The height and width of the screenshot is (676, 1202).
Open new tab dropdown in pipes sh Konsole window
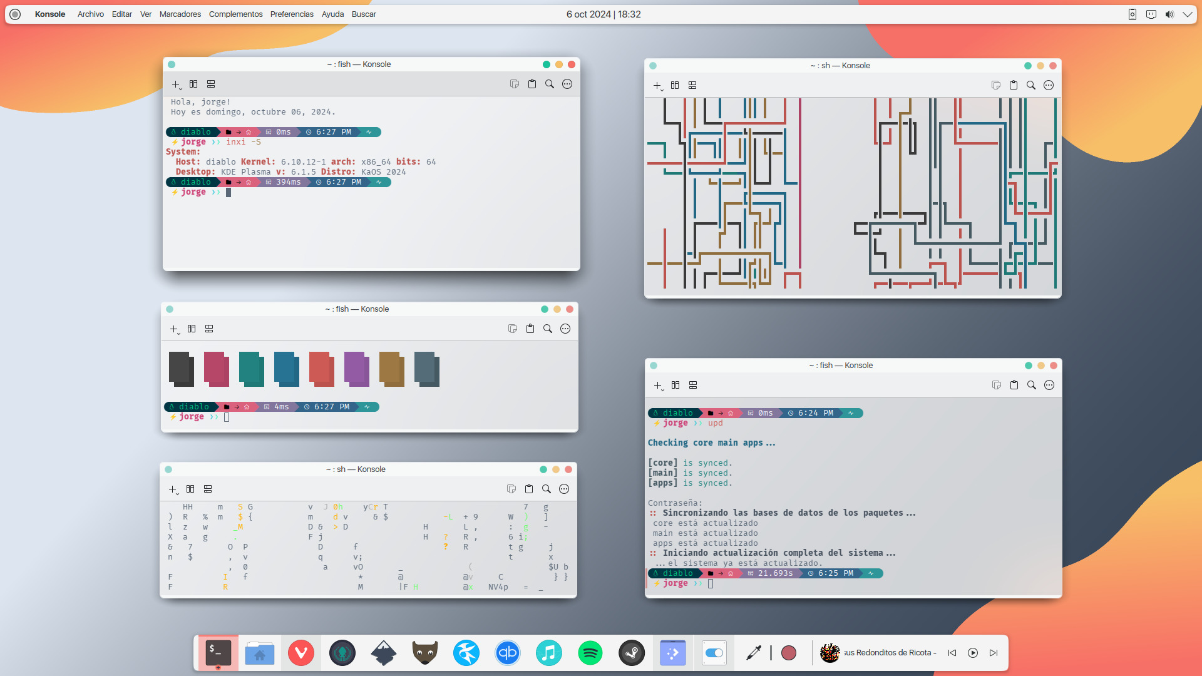pos(658,86)
